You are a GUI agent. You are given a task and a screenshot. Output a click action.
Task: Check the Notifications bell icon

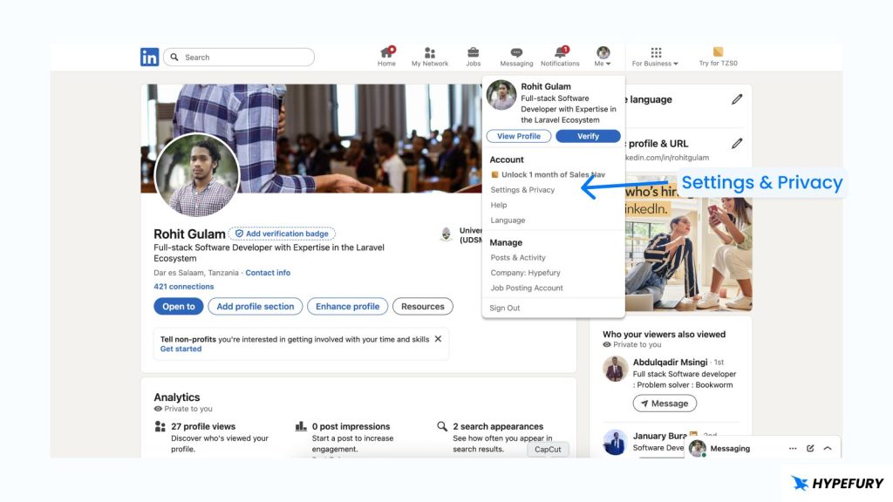[559, 52]
